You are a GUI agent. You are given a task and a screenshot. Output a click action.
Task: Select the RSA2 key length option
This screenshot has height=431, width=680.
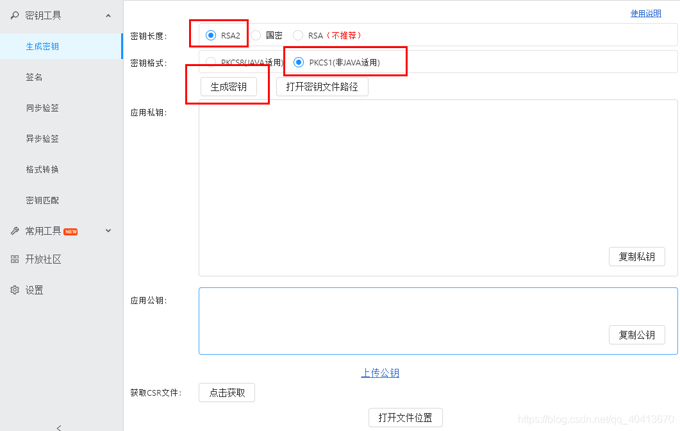tap(211, 35)
